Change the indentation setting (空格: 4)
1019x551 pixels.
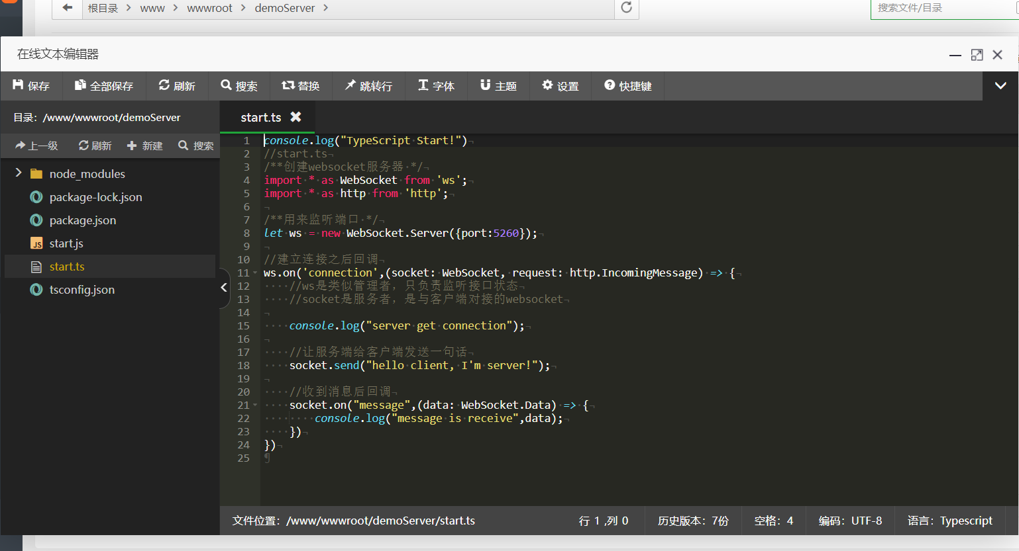(774, 521)
